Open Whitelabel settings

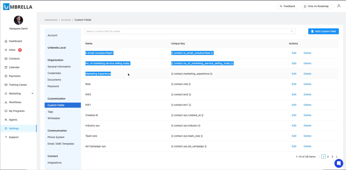54,118
